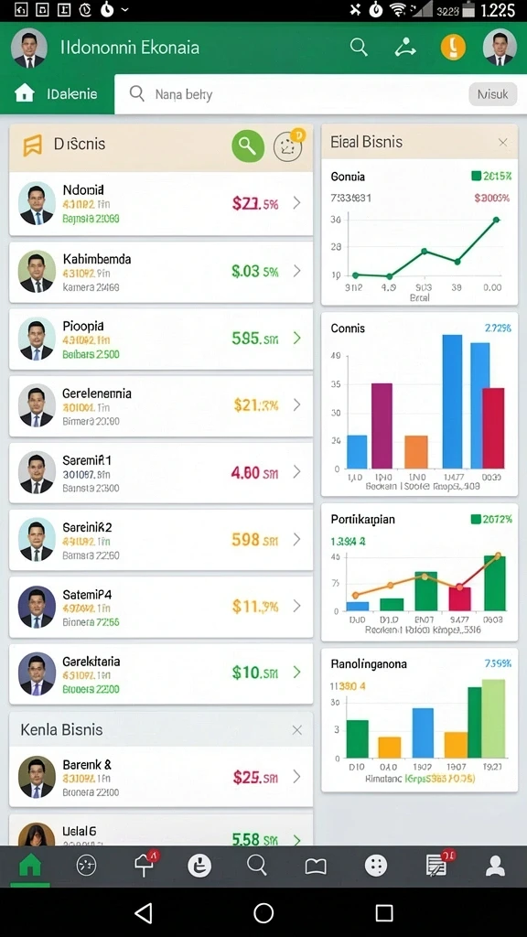This screenshot has height=937, width=527.
Task: Open the yellow alert notification icon
Action: (453, 48)
